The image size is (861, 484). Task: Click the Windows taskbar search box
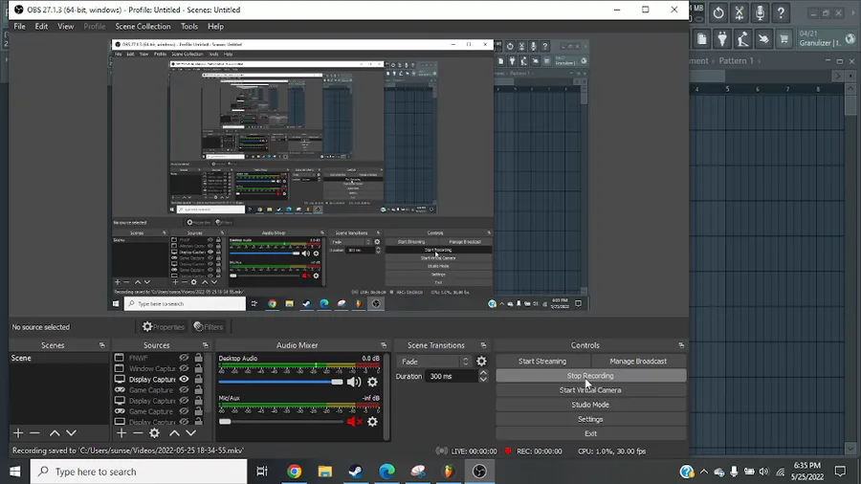click(139, 472)
